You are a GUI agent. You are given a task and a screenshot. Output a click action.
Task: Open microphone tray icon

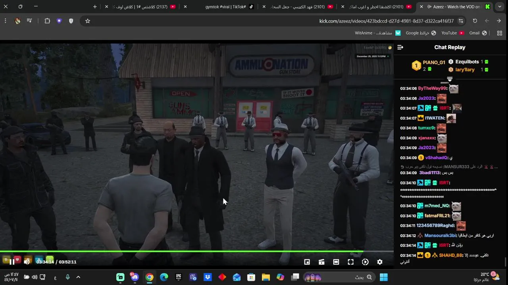coord(67,277)
